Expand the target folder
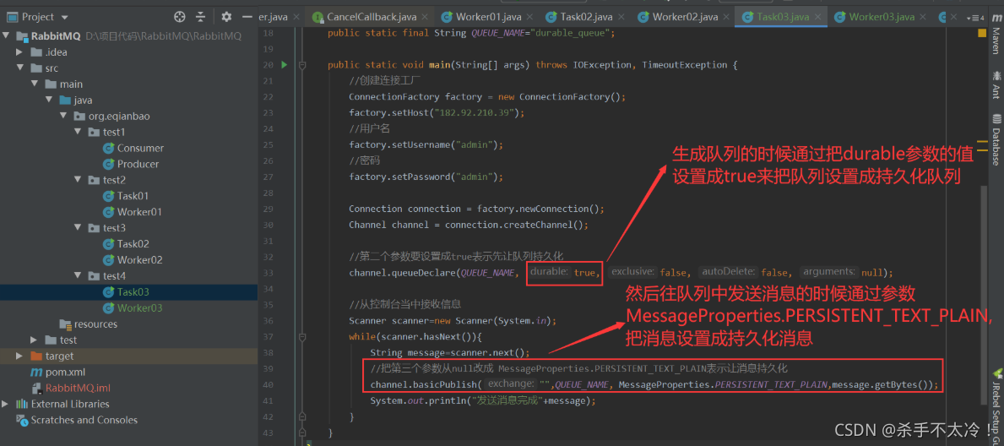 (20, 356)
